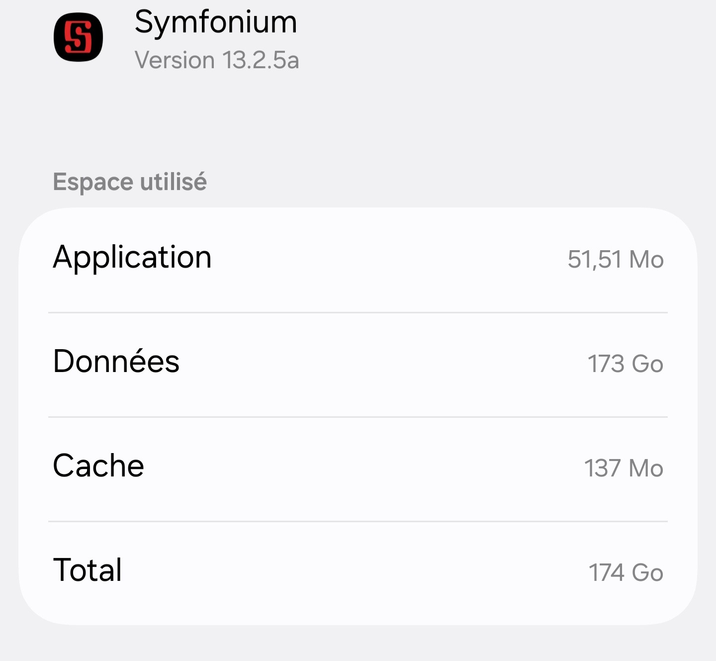Screen dimensions: 716x661
Task: Click the 174 Go total size
Action: click(626, 573)
